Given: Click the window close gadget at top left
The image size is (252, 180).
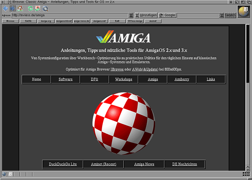Looking at the screenshot, I should [2, 2].
